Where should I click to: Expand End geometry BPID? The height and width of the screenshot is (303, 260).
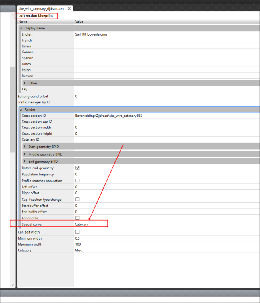(x=25, y=161)
